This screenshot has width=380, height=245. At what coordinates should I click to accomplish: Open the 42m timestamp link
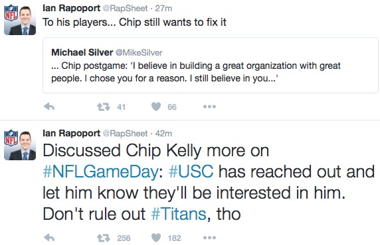[x=163, y=133]
